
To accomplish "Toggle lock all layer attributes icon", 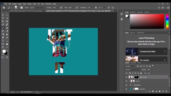I will point(141,73).
